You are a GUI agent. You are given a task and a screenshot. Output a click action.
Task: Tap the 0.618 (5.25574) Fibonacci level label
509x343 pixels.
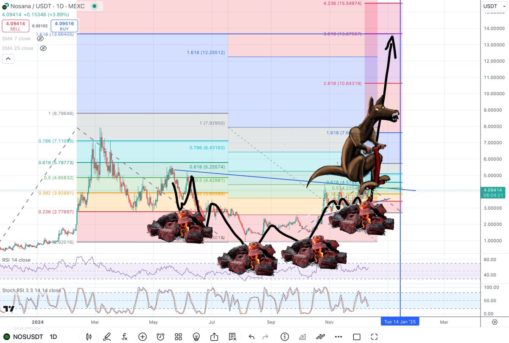pos(207,167)
